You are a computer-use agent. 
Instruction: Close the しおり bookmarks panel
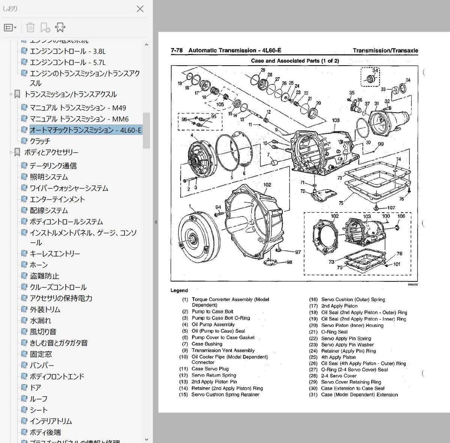tap(140, 9)
